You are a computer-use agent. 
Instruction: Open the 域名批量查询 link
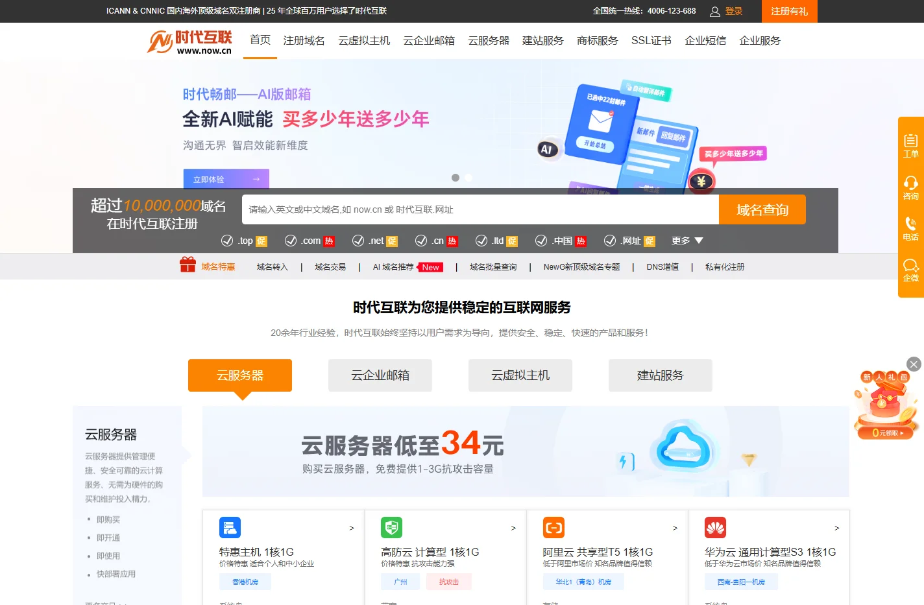coord(493,267)
